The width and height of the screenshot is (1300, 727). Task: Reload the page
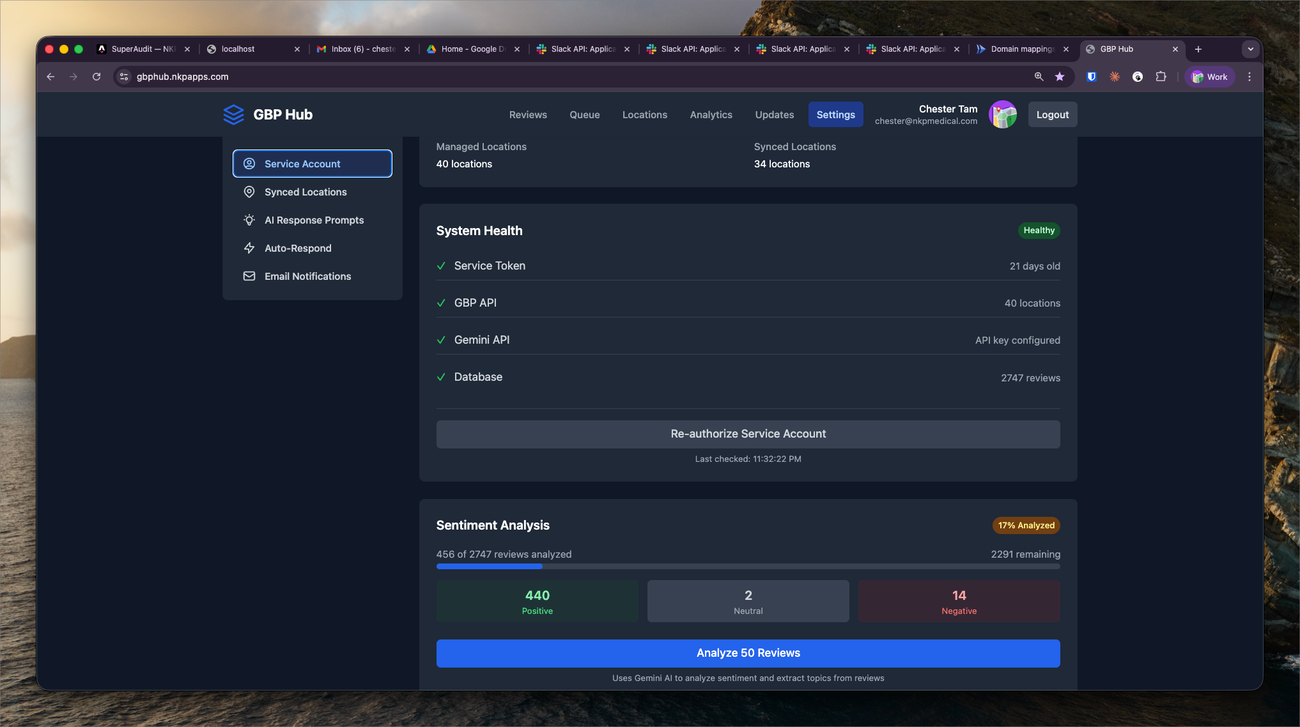(97, 77)
